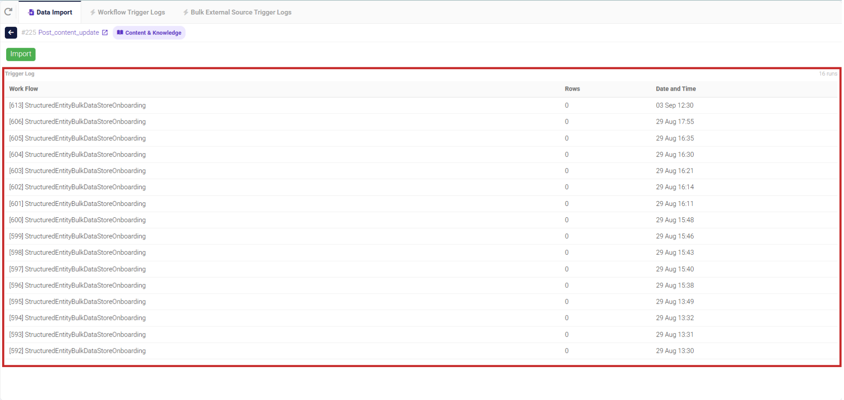Select workflow run [604] row

click(x=421, y=154)
